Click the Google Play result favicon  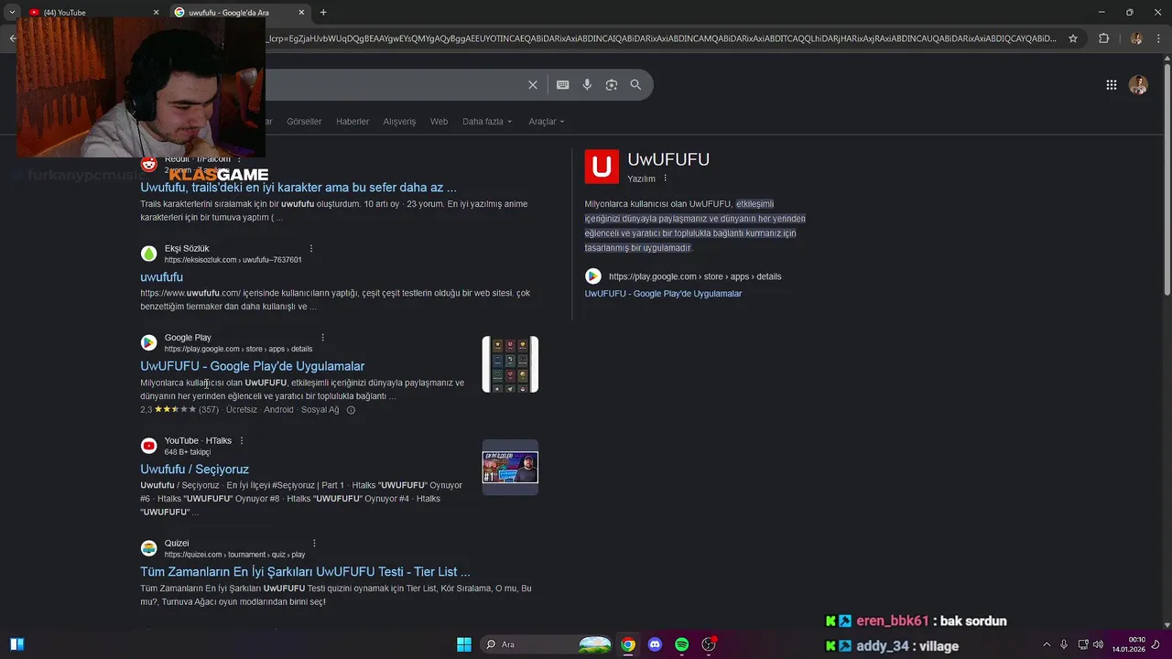(148, 342)
